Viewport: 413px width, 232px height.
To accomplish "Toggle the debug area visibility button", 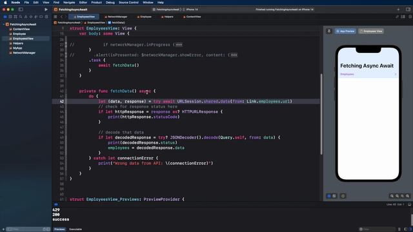I will (409, 204).
